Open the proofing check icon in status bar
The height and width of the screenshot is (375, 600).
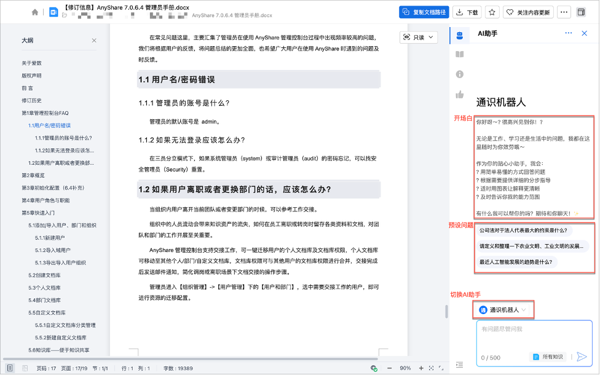point(374,368)
